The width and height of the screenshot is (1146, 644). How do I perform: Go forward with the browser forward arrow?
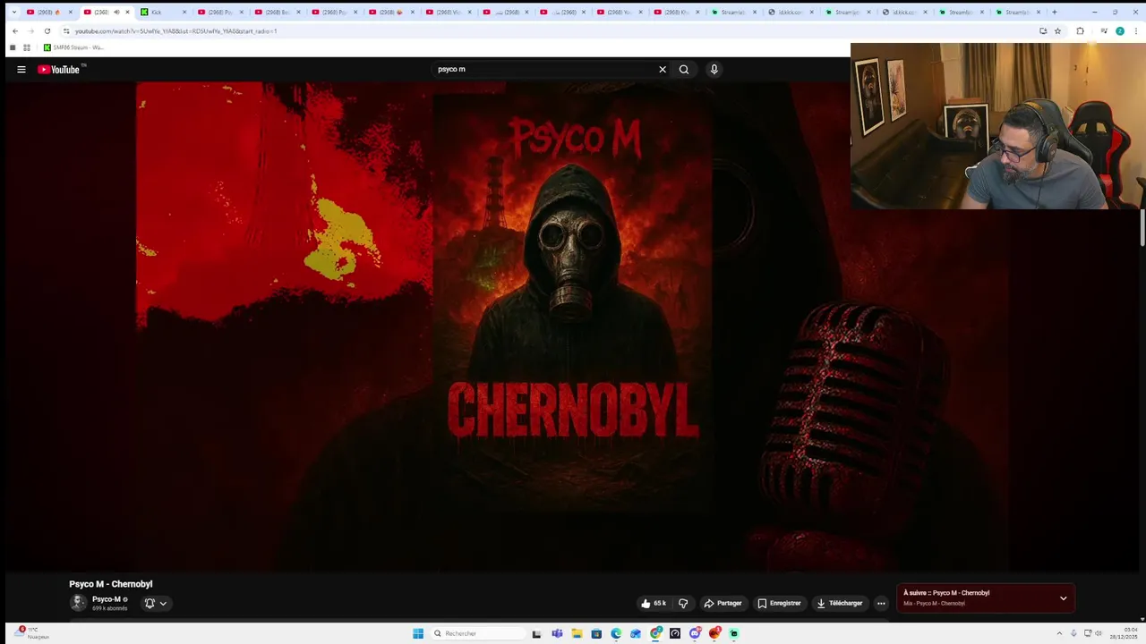click(x=30, y=31)
